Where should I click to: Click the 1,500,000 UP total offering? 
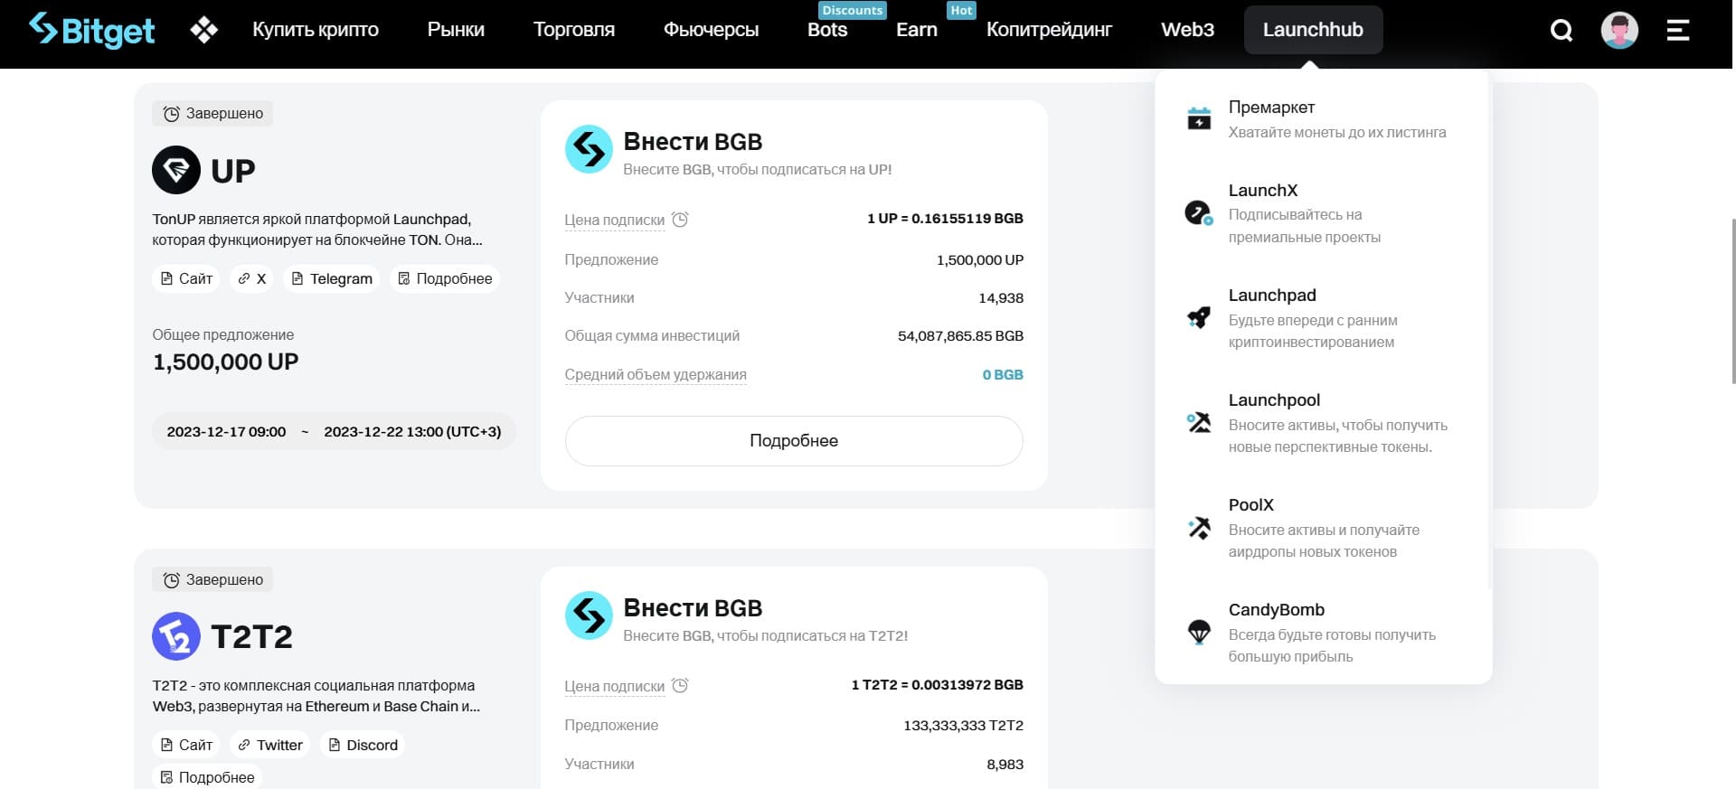(x=225, y=362)
